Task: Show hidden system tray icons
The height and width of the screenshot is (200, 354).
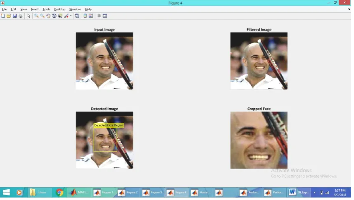Action: (314, 193)
